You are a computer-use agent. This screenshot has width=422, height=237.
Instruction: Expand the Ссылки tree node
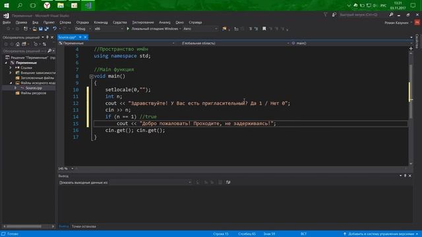coord(11,68)
